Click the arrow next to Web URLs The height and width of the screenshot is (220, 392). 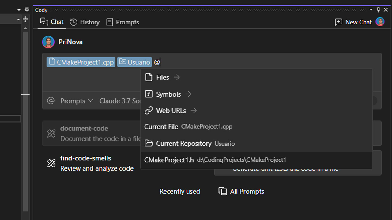click(194, 110)
